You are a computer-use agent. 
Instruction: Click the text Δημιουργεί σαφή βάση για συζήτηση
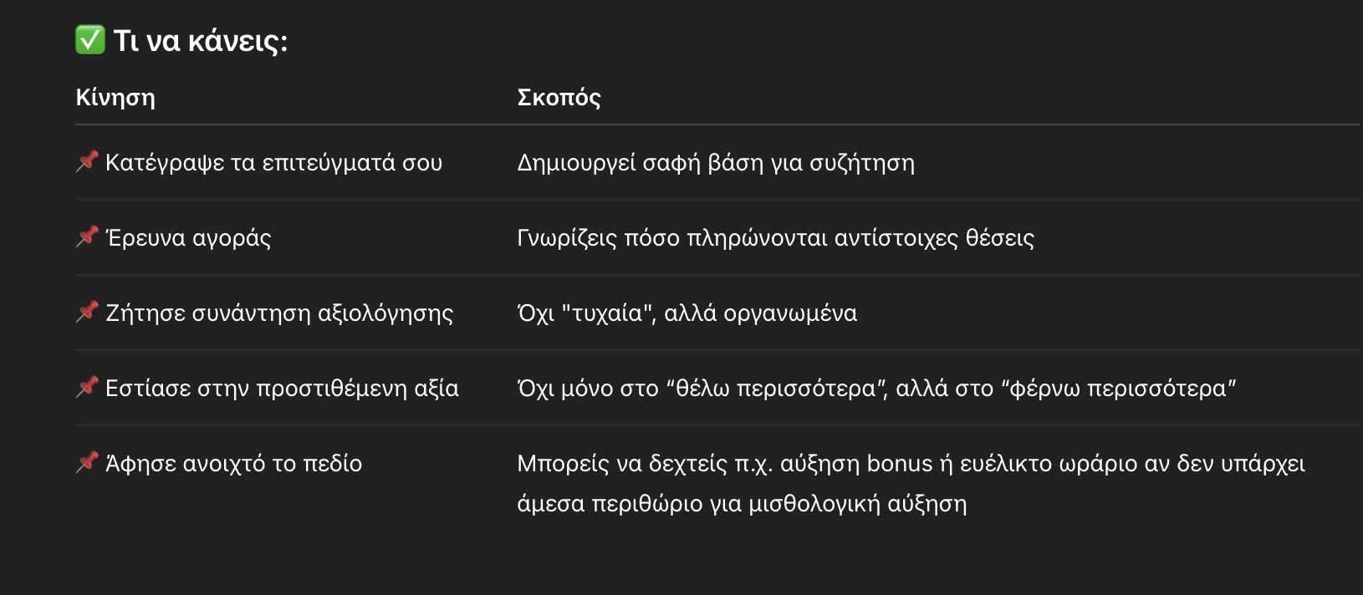coord(716,162)
